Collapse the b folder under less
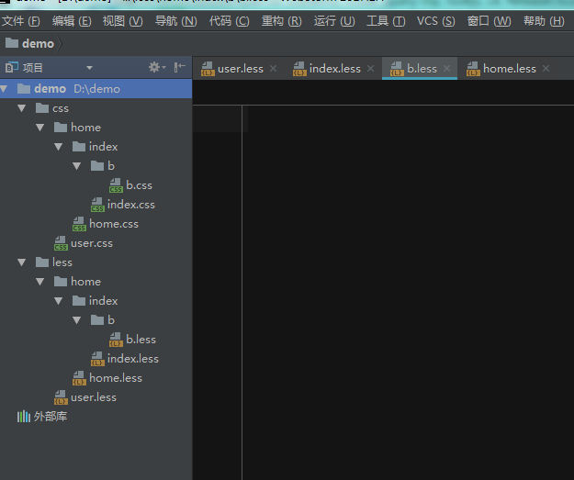The height and width of the screenshot is (480, 574). (x=76, y=320)
